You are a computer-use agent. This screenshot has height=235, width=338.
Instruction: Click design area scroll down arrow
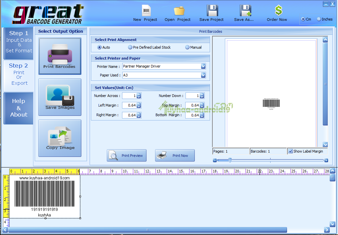coord(333,224)
